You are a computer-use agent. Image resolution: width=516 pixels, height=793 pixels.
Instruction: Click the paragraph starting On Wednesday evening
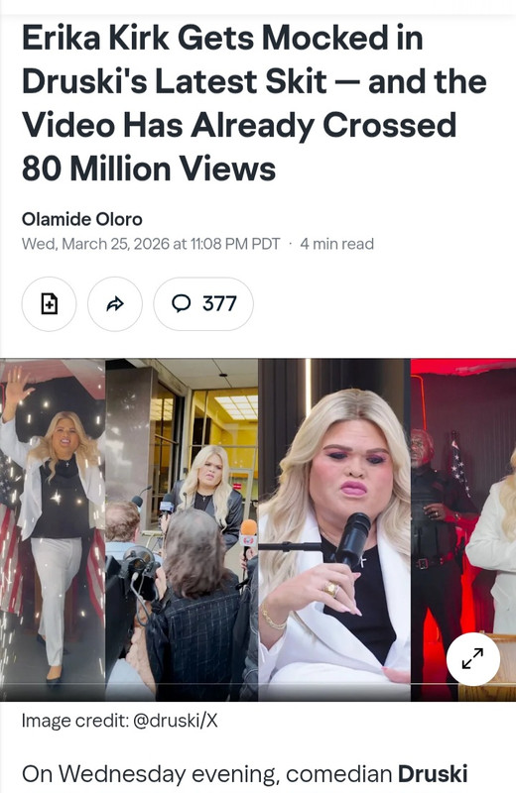pyautogui.click(x=244, y=774)
